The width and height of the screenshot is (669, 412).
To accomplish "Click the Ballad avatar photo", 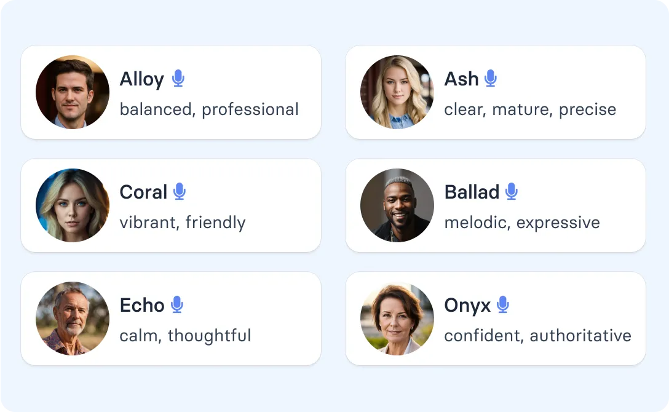I will point(396,205).
